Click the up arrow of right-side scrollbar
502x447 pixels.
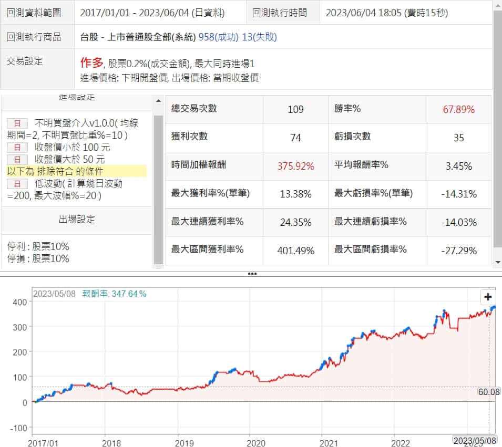tap(497, 5)
